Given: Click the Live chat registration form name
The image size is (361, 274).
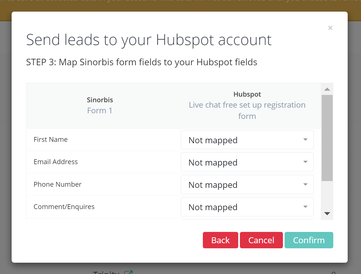Looking at the screenshot, I should [247, 110].
